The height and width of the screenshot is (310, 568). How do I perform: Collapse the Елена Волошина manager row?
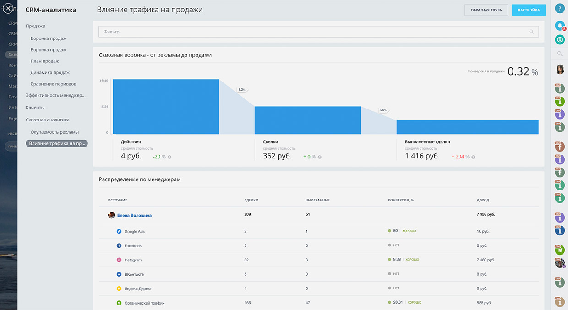click(x=135, y=215)
